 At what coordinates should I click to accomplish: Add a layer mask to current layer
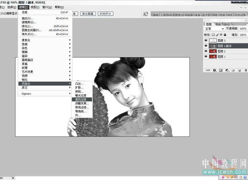(x=221, y=70)
